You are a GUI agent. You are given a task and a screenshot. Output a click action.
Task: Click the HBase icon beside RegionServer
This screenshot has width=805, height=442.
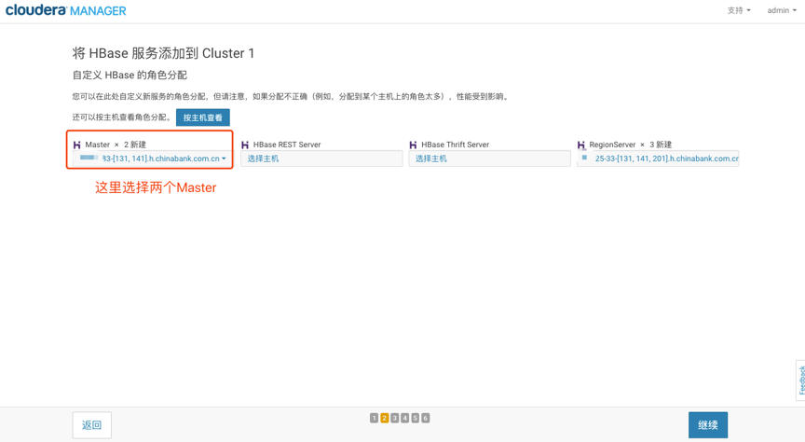pos(581,145)
